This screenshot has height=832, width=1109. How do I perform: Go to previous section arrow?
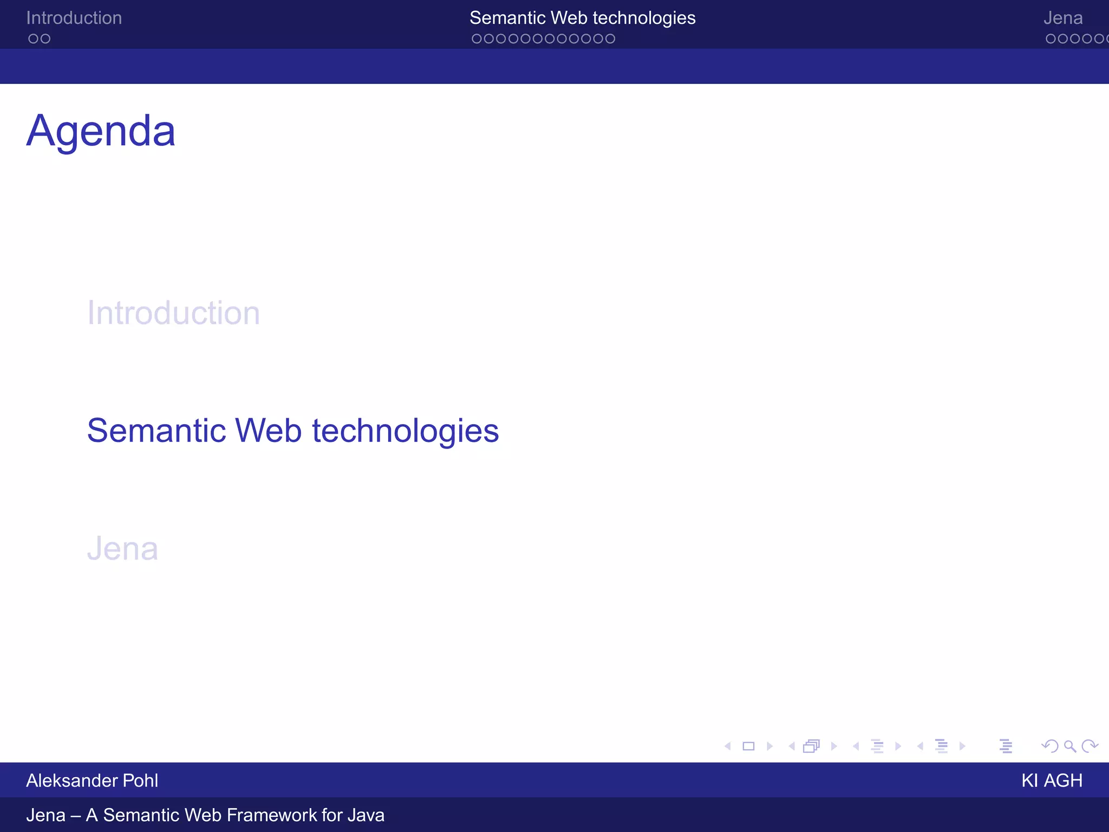click(x=920, y=746)
